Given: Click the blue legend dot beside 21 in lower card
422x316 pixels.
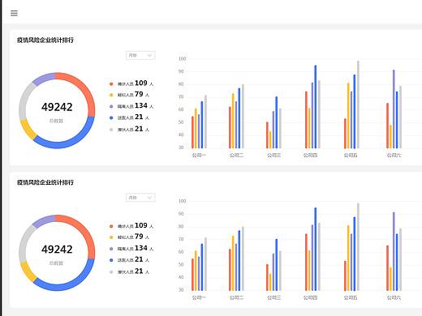Looking at the screenshot, I should (111, 260).
